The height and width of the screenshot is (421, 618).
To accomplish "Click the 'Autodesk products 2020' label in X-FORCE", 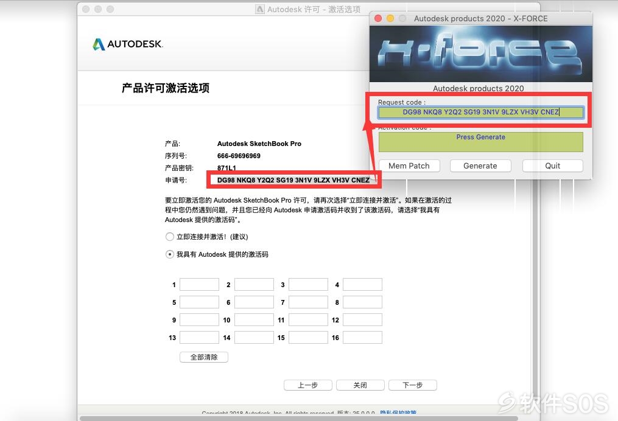I will (479, 88).
